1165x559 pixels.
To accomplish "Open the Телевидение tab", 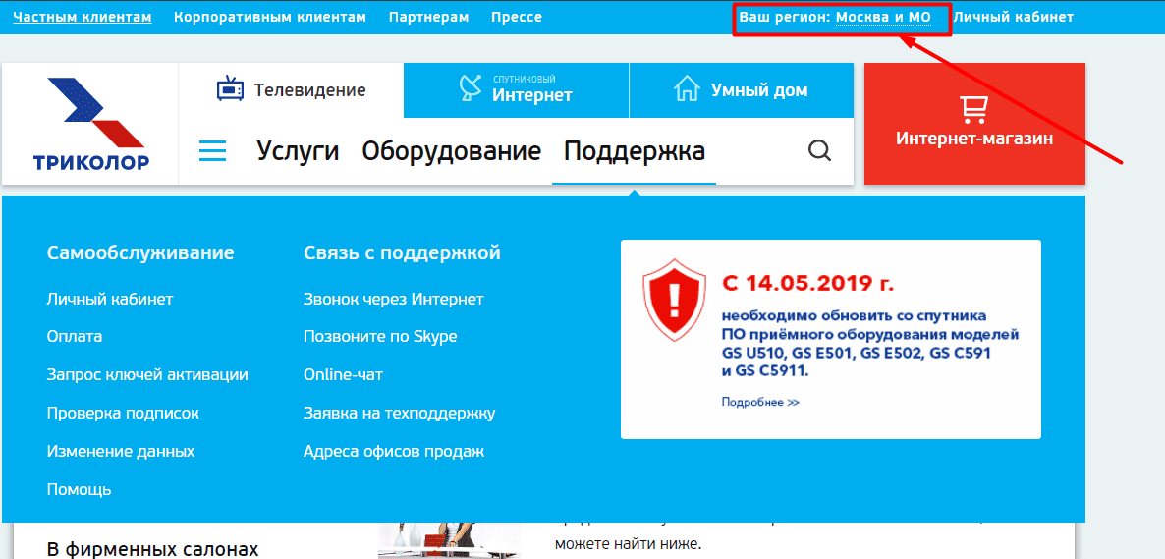I will (x=291, y=90).
